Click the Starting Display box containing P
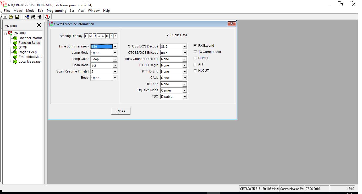This screenshot has height=194, width=362. [86, 36]
